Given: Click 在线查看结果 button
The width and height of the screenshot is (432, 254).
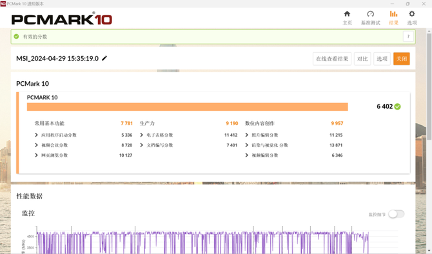Looking at the screenshot, I should tap(332, 59).
